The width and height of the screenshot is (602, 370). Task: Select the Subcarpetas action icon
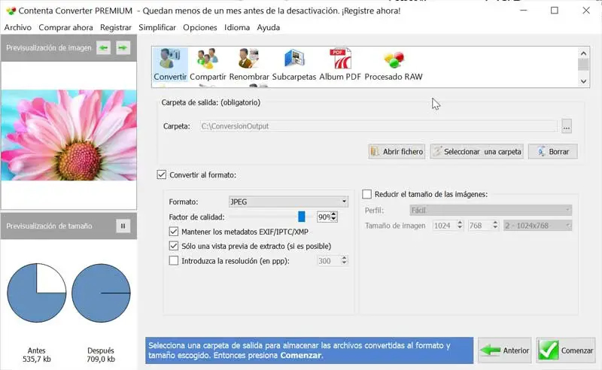(x=294, y=65)
